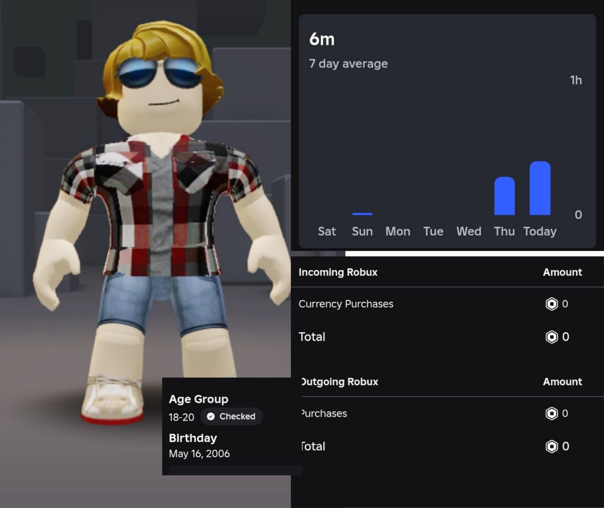Click the 0 axis label of the chart
The height and width of the screenshot is (508, 604).
(578, 215)
